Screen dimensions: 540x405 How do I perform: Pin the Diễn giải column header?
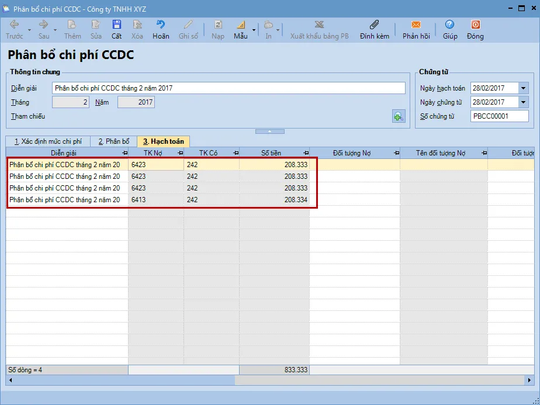click(x=124, y=153)
